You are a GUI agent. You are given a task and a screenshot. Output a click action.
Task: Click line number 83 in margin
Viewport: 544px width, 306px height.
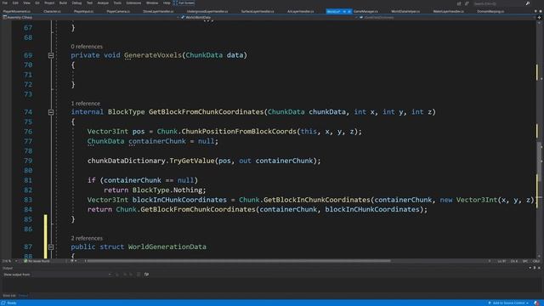28,200
